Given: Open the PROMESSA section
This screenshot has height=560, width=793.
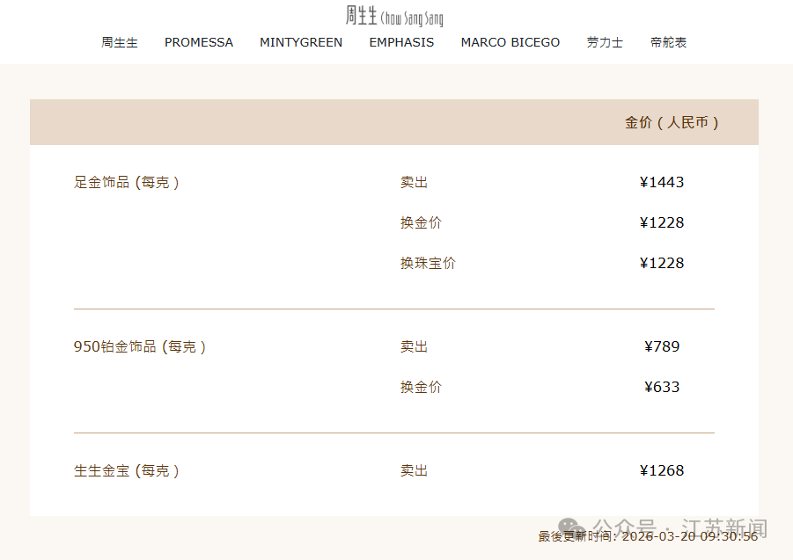Looking at the screenshot, I should point(198,42).
